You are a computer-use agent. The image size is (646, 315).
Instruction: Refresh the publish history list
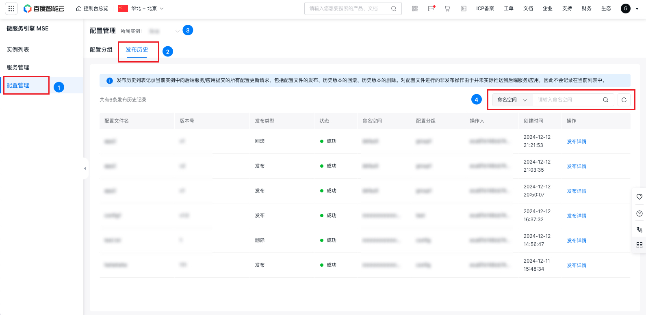coord(624,100)
